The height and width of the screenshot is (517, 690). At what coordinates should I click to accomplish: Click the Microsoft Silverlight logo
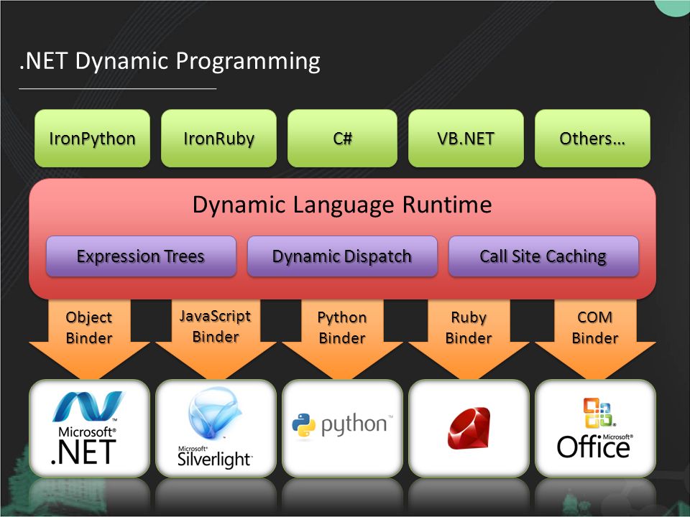point(215,428)
